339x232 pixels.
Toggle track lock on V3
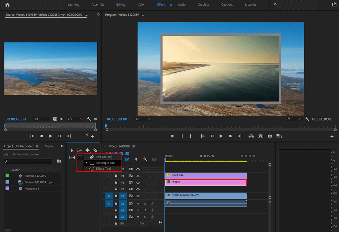tap(116, 182)
